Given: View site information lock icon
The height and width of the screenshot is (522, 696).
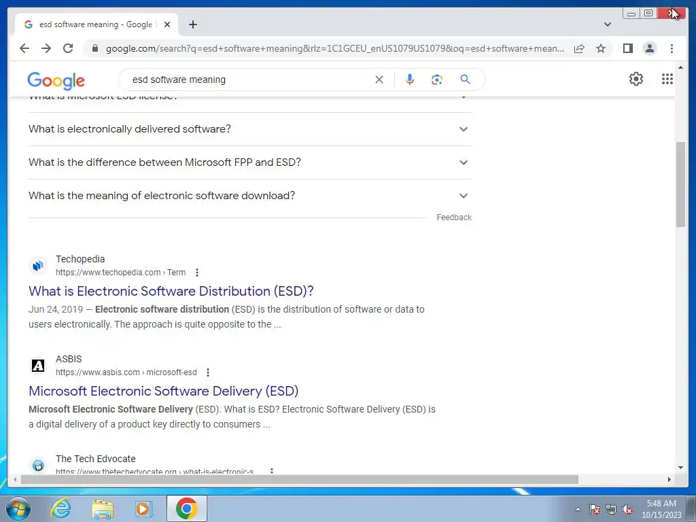Looking at the screenshot, I should (94, 48).
